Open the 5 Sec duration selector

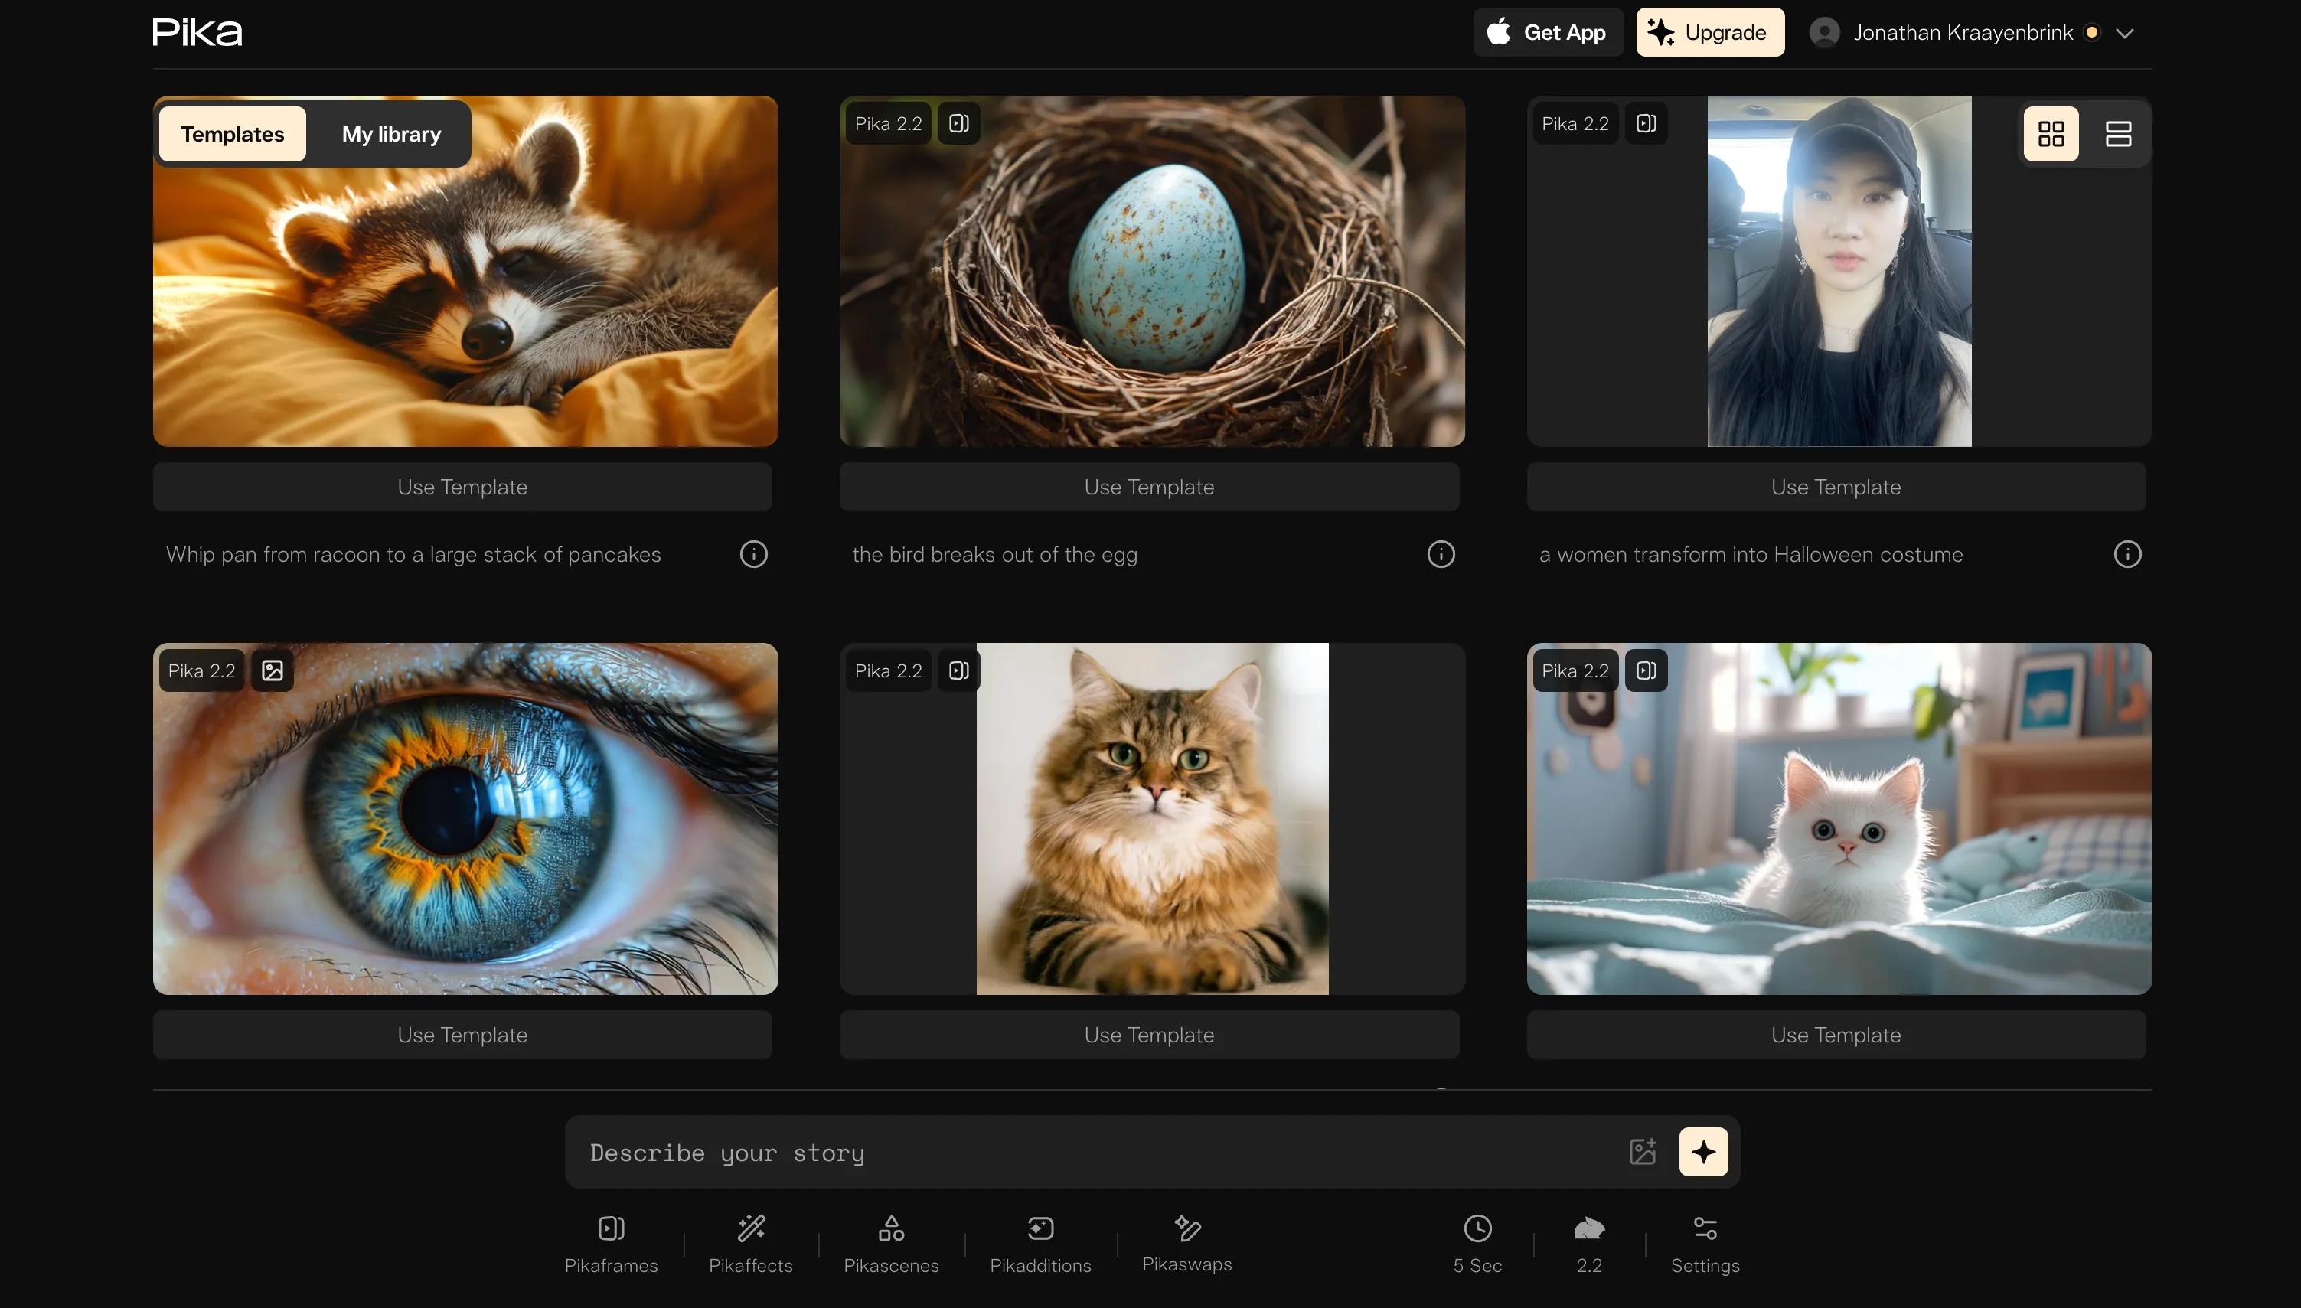pyautogui.click(x=1477, y=1244)
